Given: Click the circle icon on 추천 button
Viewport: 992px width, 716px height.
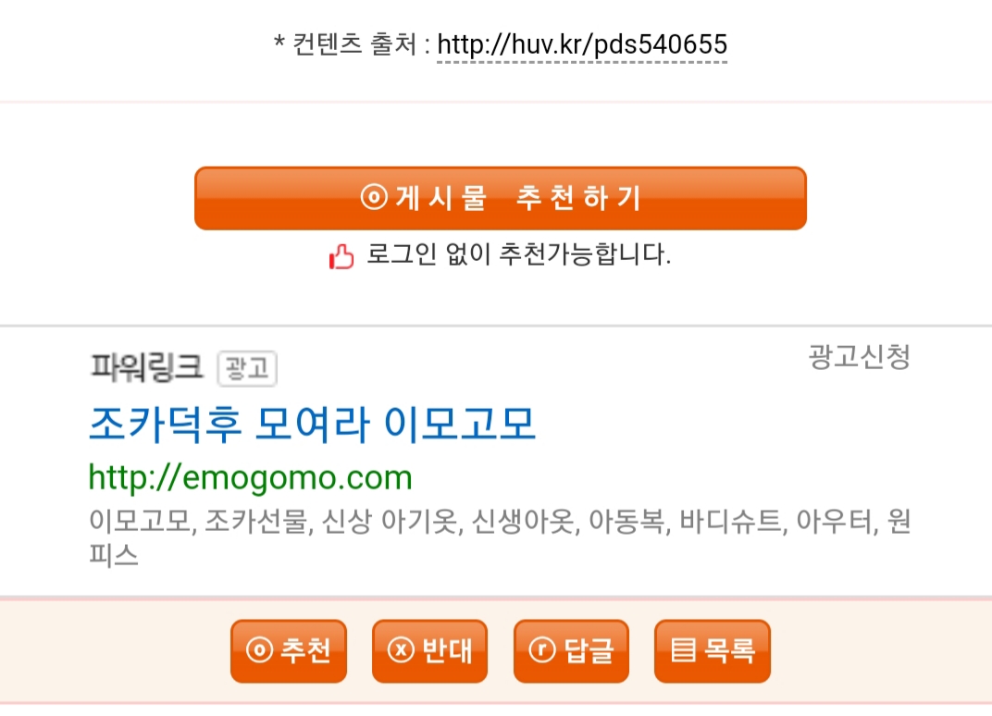Looking at the screenshot, I should (259, 649).
